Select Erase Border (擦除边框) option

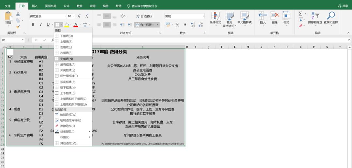pos(73,126)
